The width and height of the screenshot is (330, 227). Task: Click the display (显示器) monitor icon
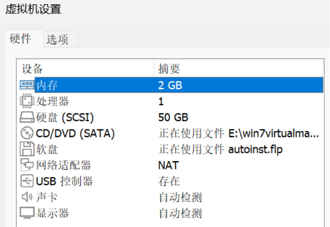[26, 213]
